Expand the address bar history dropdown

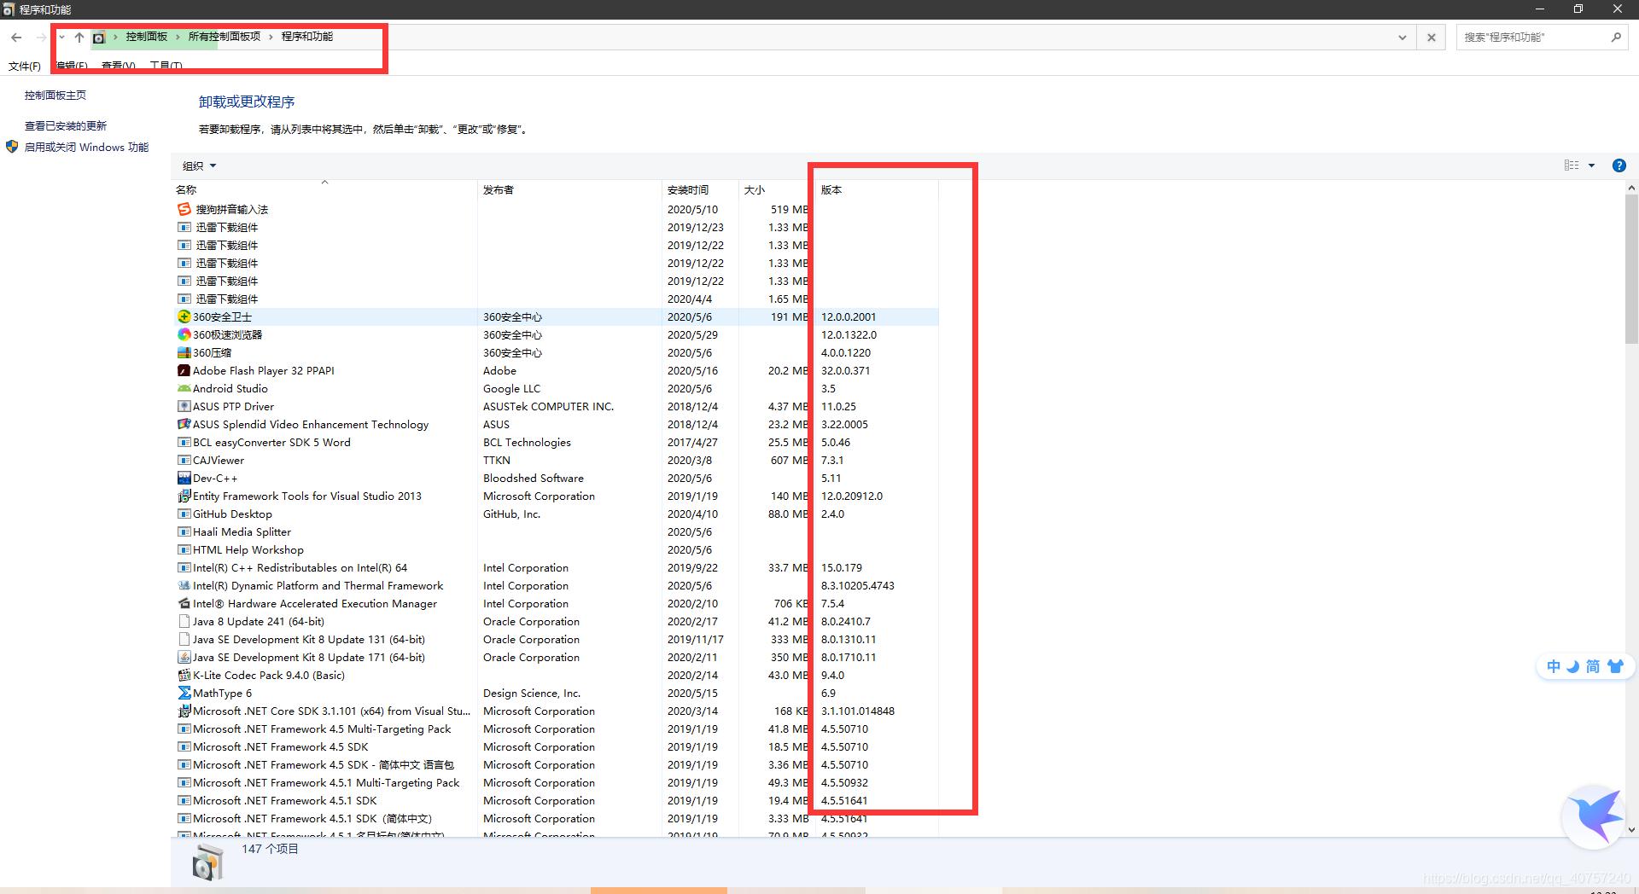point(1402,37)
